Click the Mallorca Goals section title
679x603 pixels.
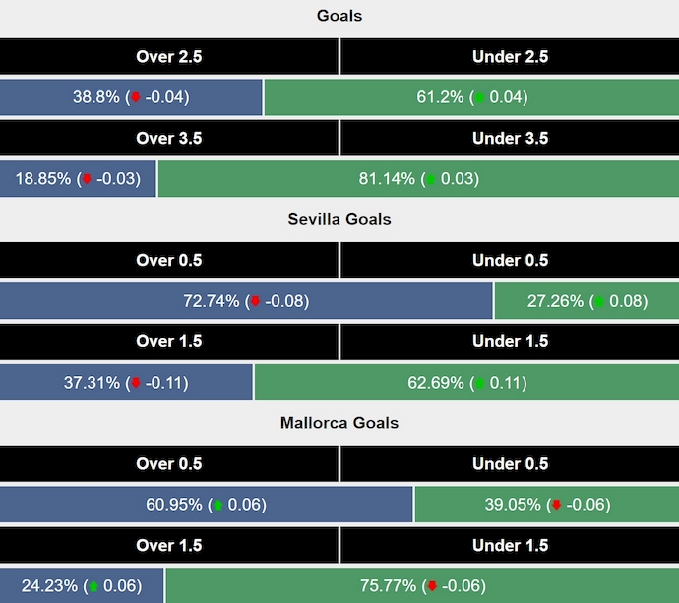pyautogui.click(x=339, y=423)
